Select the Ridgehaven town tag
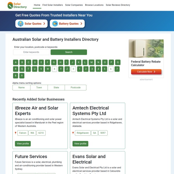 (x=83, y=133)
